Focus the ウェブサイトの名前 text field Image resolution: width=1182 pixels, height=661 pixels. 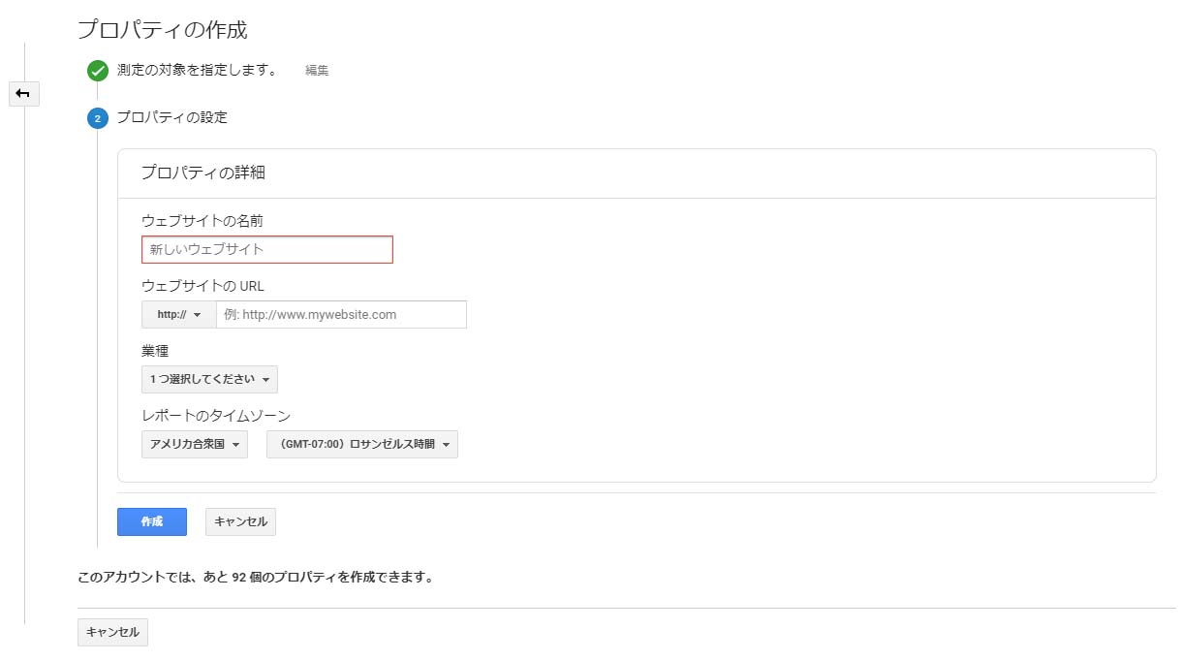[267, 249]
